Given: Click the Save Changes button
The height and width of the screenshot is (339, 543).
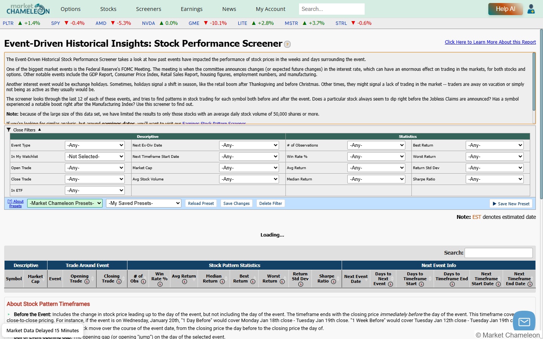Looking at the screenshot, I should click(236, 203).
